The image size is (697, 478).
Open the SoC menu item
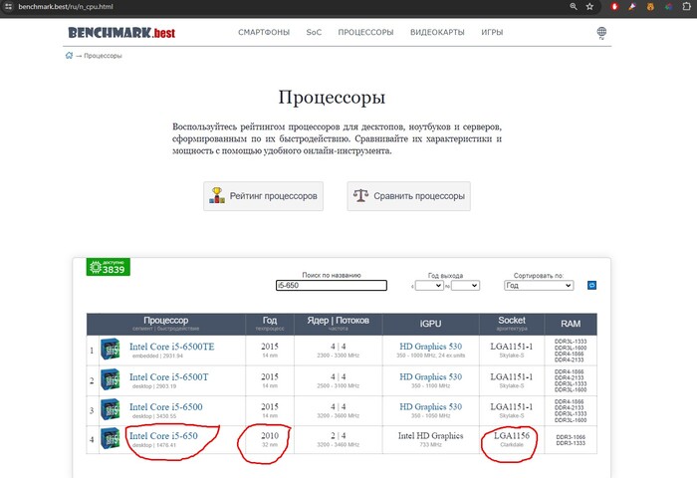[x=314, y=32]
